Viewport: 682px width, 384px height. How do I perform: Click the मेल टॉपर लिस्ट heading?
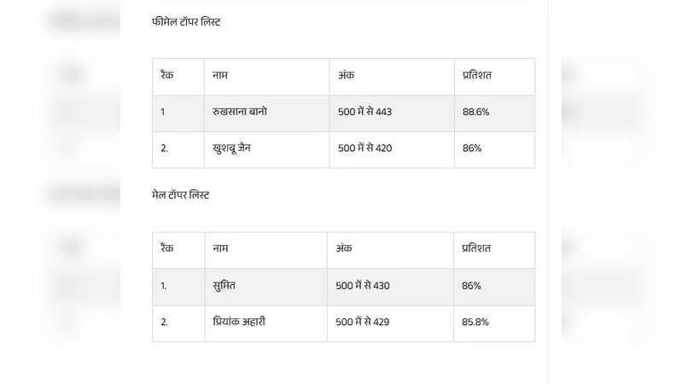(180, 195)
